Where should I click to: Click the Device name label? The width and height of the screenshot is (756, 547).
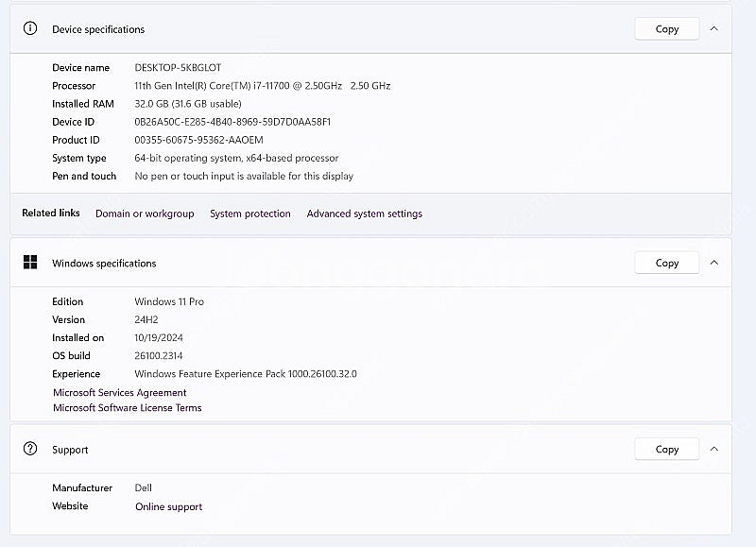click(x=80, y=67)
